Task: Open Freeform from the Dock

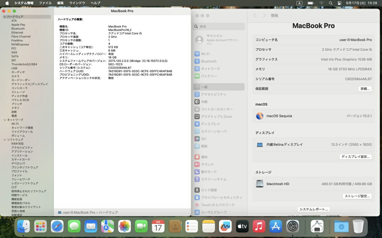Action: tap(225, 226)
